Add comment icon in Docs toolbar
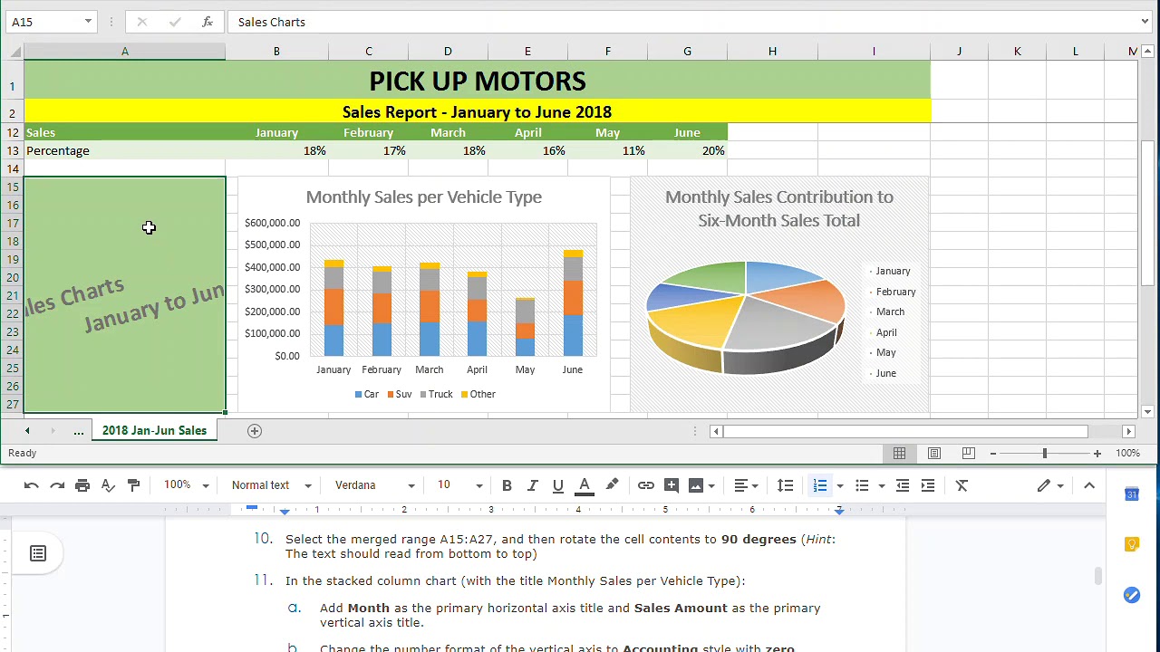1160x652 pixels. coord(672,485)
